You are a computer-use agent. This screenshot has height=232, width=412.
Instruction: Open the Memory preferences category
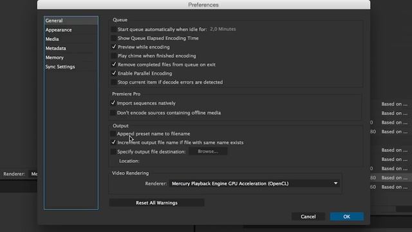tap(71, 57)
